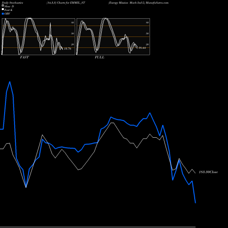Click the 'Fast K' legend label
Screen dimensions: 228x228
tap(8, 10)
